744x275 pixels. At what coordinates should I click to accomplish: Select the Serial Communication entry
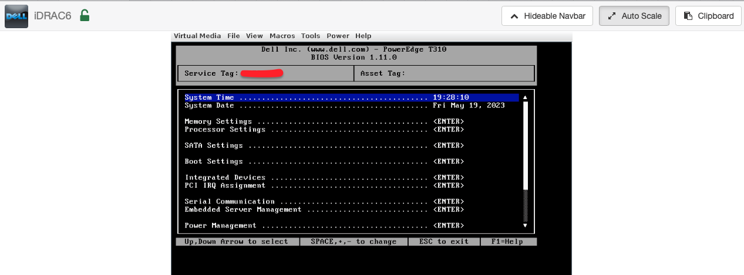click(x=324, y=202)
